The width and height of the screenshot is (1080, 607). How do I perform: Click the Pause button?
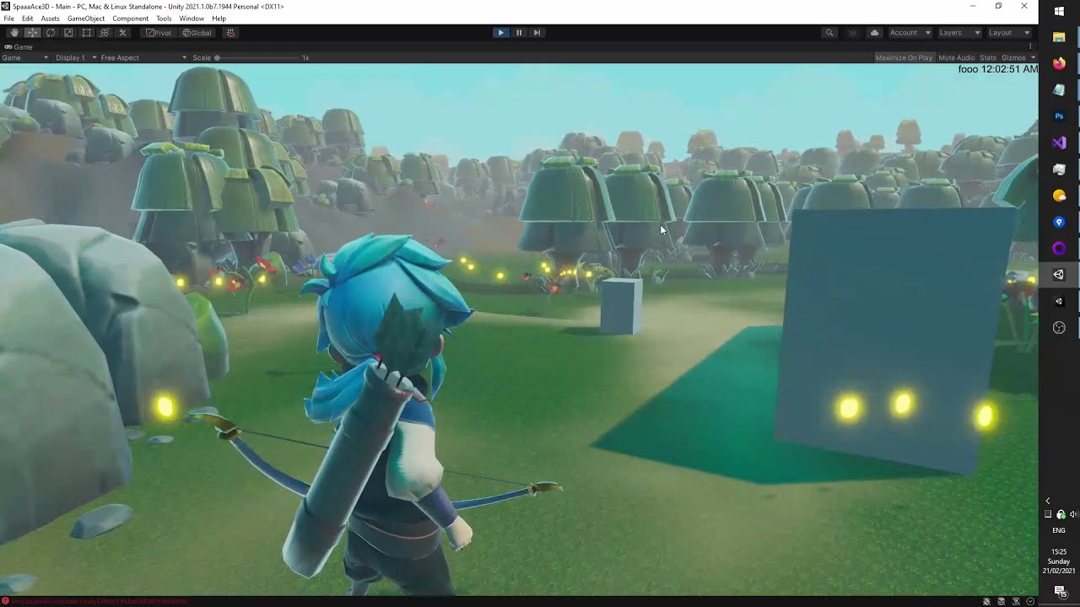[519, 33]
